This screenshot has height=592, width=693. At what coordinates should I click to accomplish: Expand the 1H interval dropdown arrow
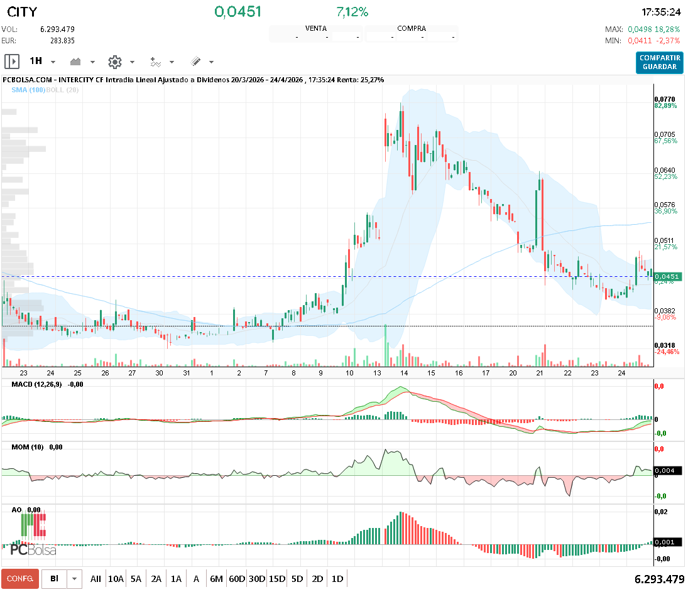(53, 62)
